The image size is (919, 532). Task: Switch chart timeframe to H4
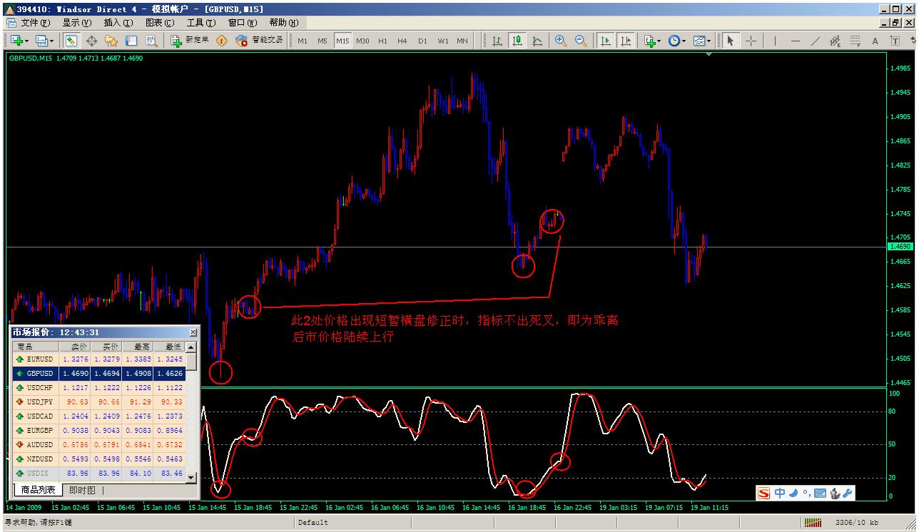coord(402,41)
